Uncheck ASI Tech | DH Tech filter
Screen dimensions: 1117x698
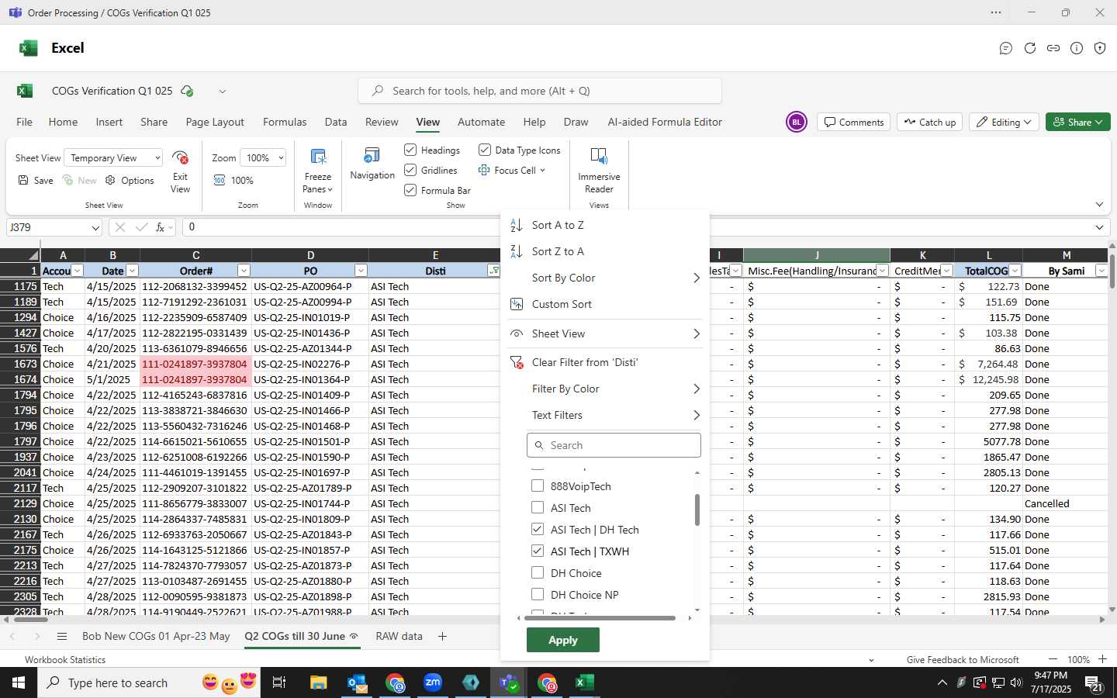pyautogui.click(x=538, y=530)
